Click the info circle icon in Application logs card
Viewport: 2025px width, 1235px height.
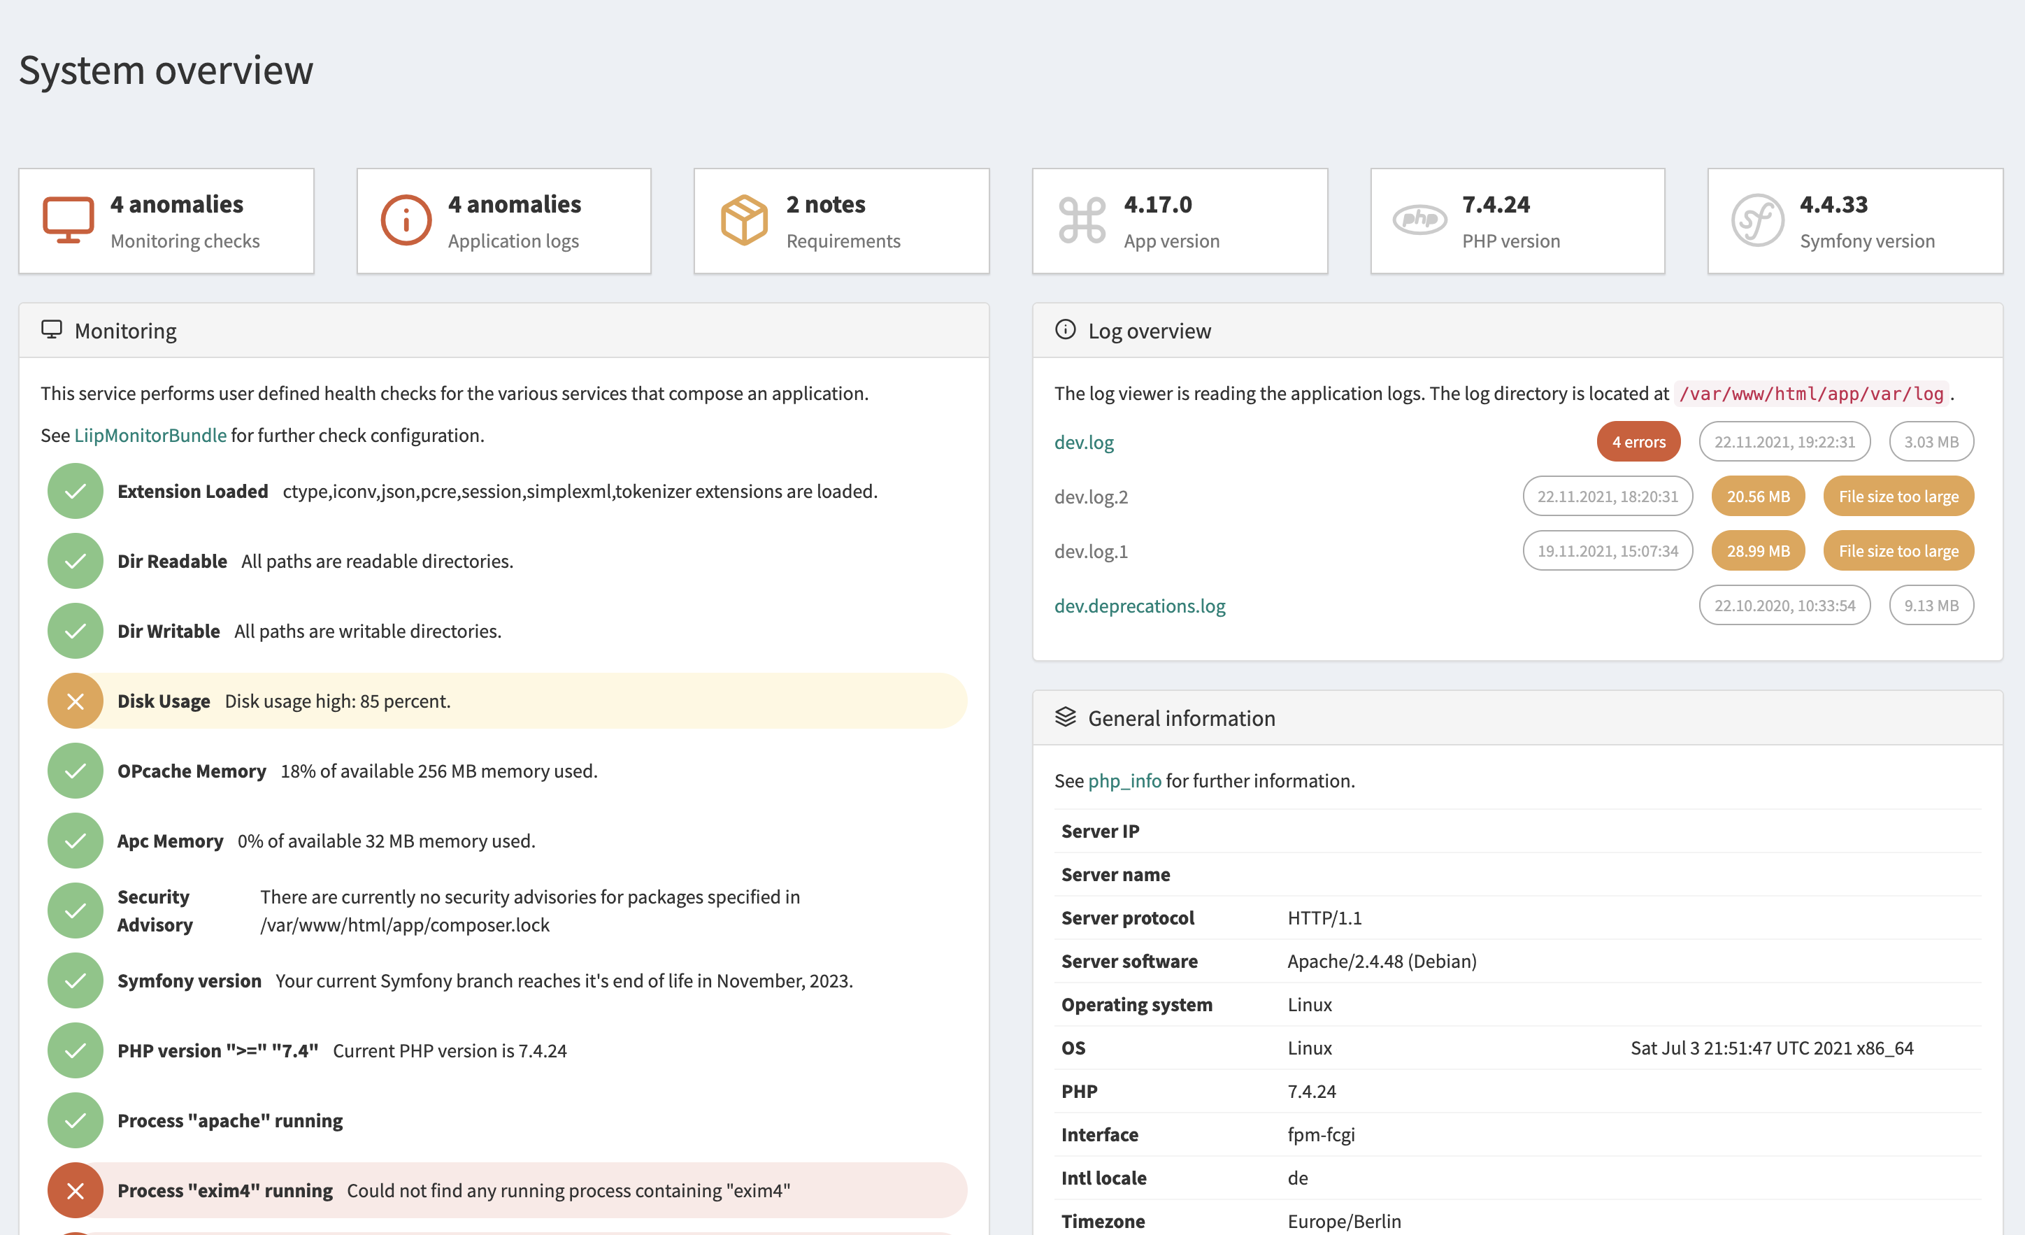pyautogui.click(x=406, y=220)
